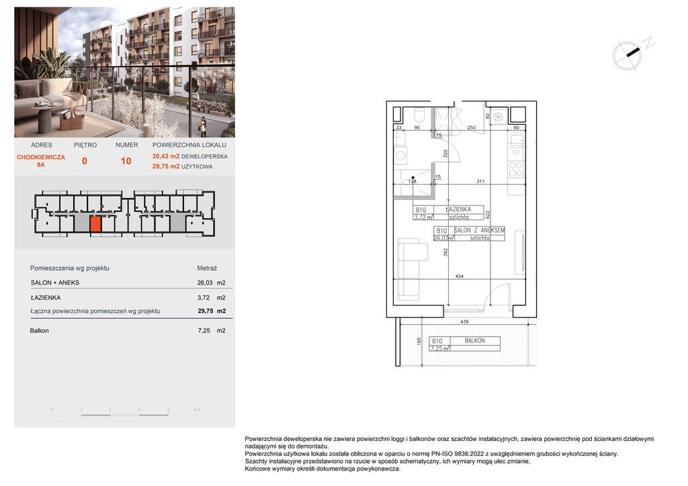Viewport: 688px width, 486px height.
Task: Click the fridge symbol near the kitchen annex
Action: pos(497,116)
